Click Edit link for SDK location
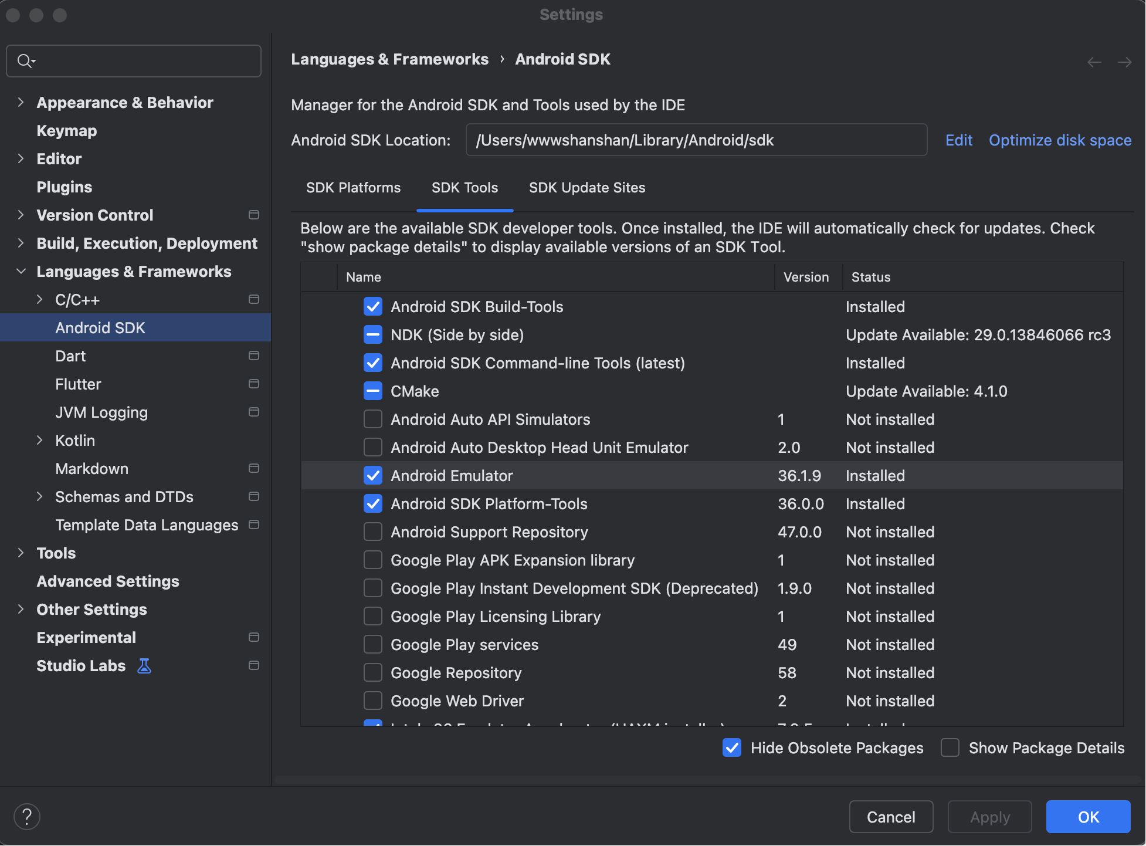Screen dimensions: 1146x846 (x=959, y=140)
